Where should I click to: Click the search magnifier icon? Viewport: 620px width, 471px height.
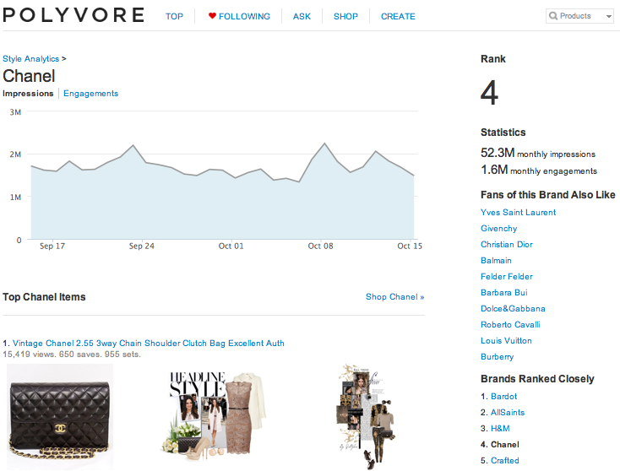tap(553, 16)
